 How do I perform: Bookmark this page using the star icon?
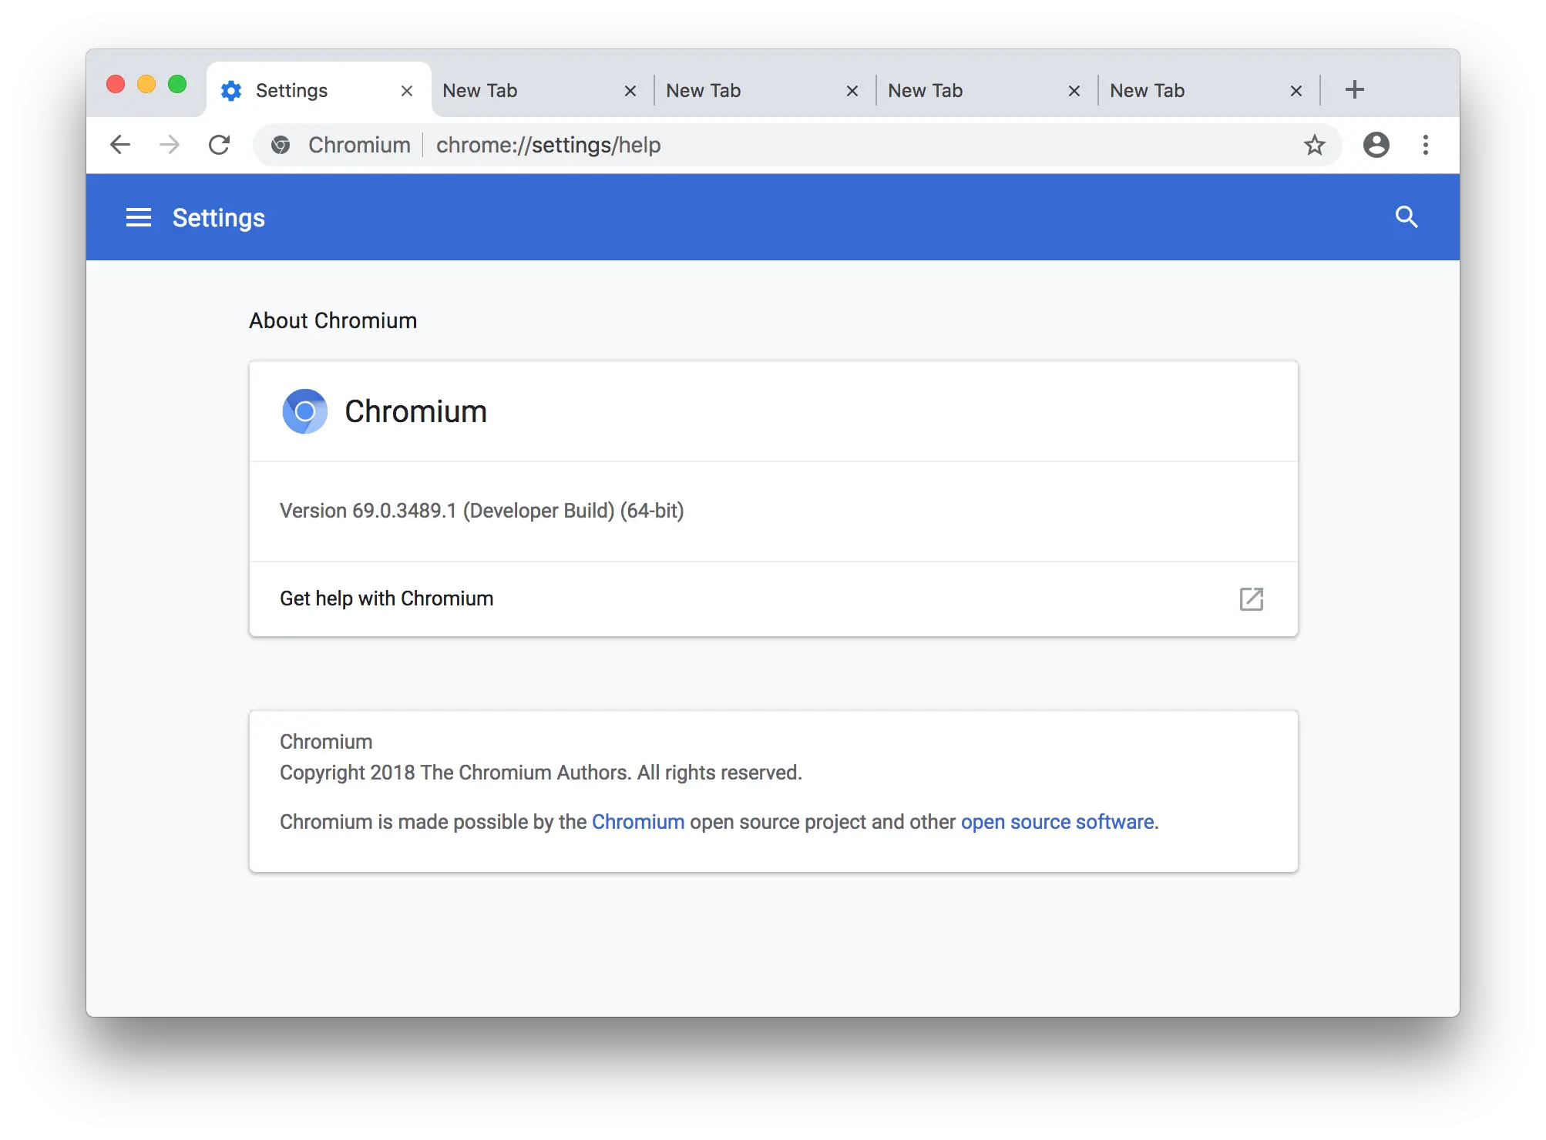click(1314, 145)
